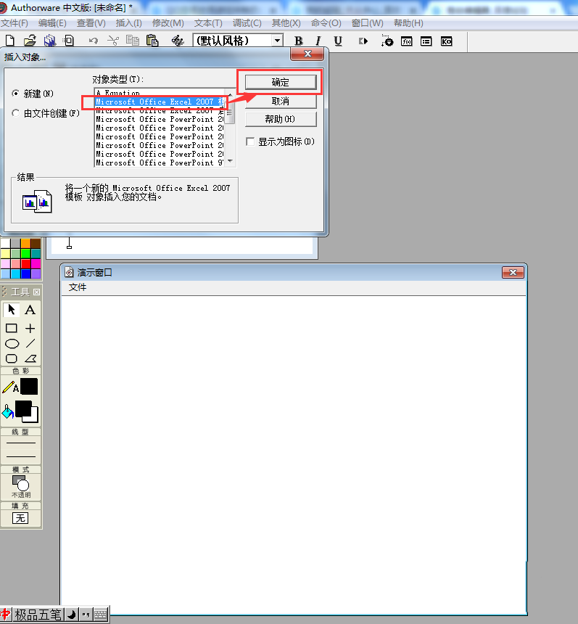This screenshot has width=578, height=624.
Task: Open 文件 menu in 演示窗口
Action: (77, 287)
